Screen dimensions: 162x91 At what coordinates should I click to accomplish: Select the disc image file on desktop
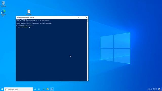[29, 12]
